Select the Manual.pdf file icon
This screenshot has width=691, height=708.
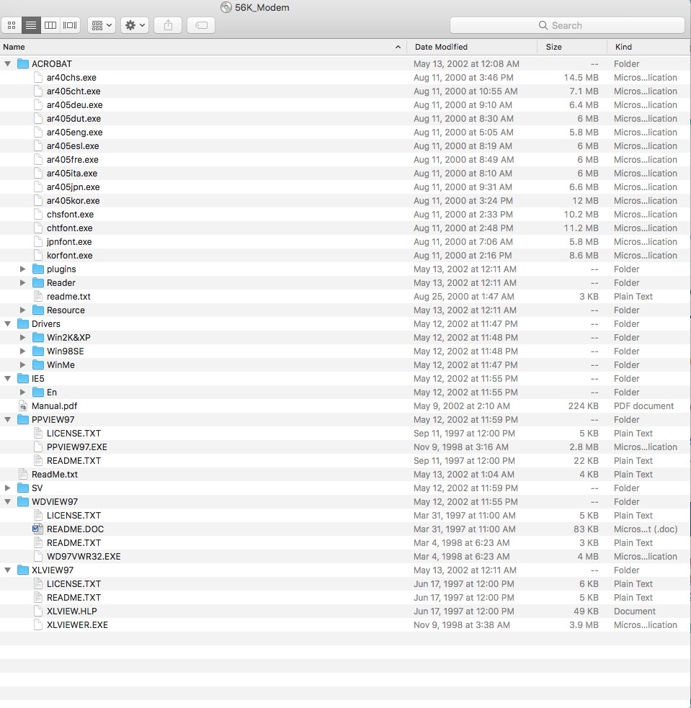coord(23,406)
